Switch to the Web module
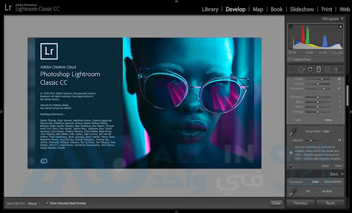Image resolution: width=352 pixels, height=213 pixels. click(x=345, y=9)
